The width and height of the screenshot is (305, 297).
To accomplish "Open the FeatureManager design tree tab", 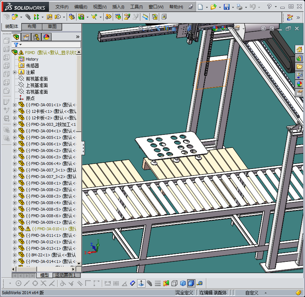I will pyautogui.click(x=16, y=37).
